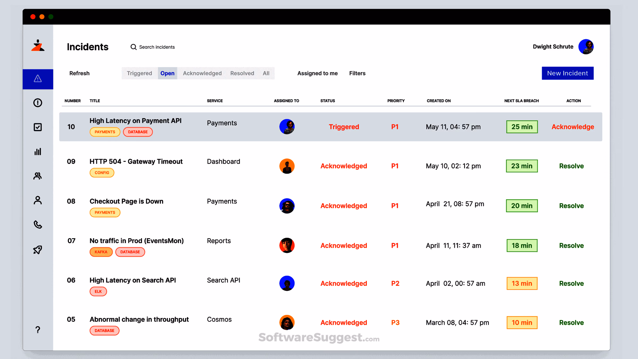Resolve the No traffic in Prod incident
This screenshot has height=359, width=638.
(x=571, y=245)
